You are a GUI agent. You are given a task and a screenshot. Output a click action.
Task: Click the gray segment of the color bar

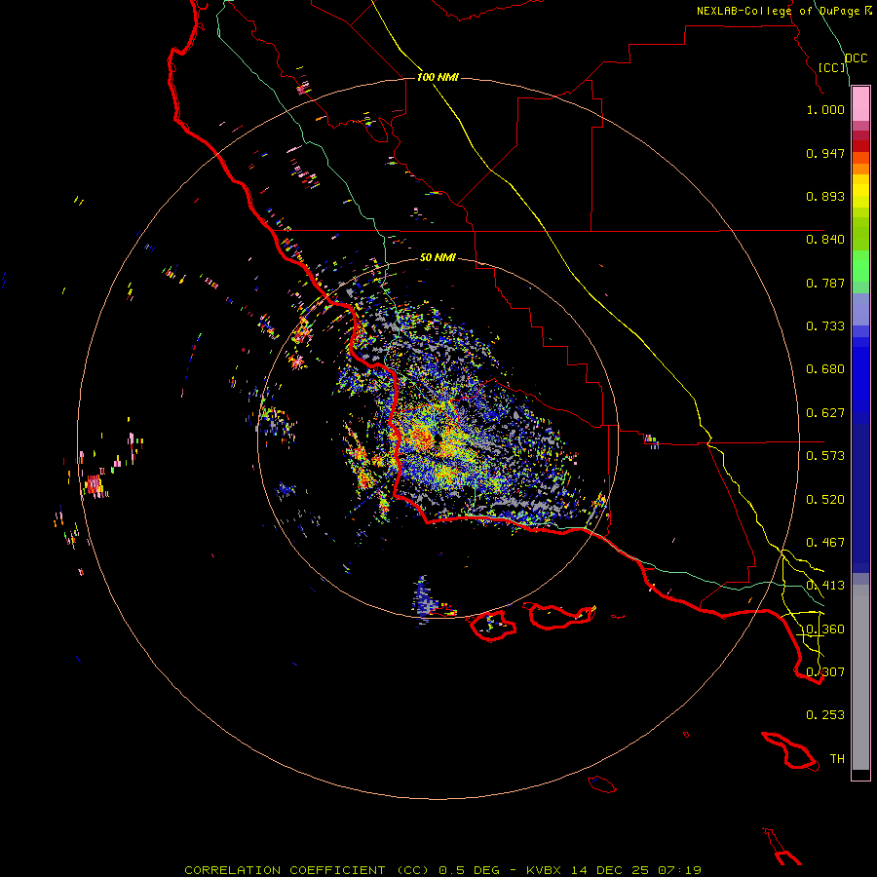tap(860, 677)
